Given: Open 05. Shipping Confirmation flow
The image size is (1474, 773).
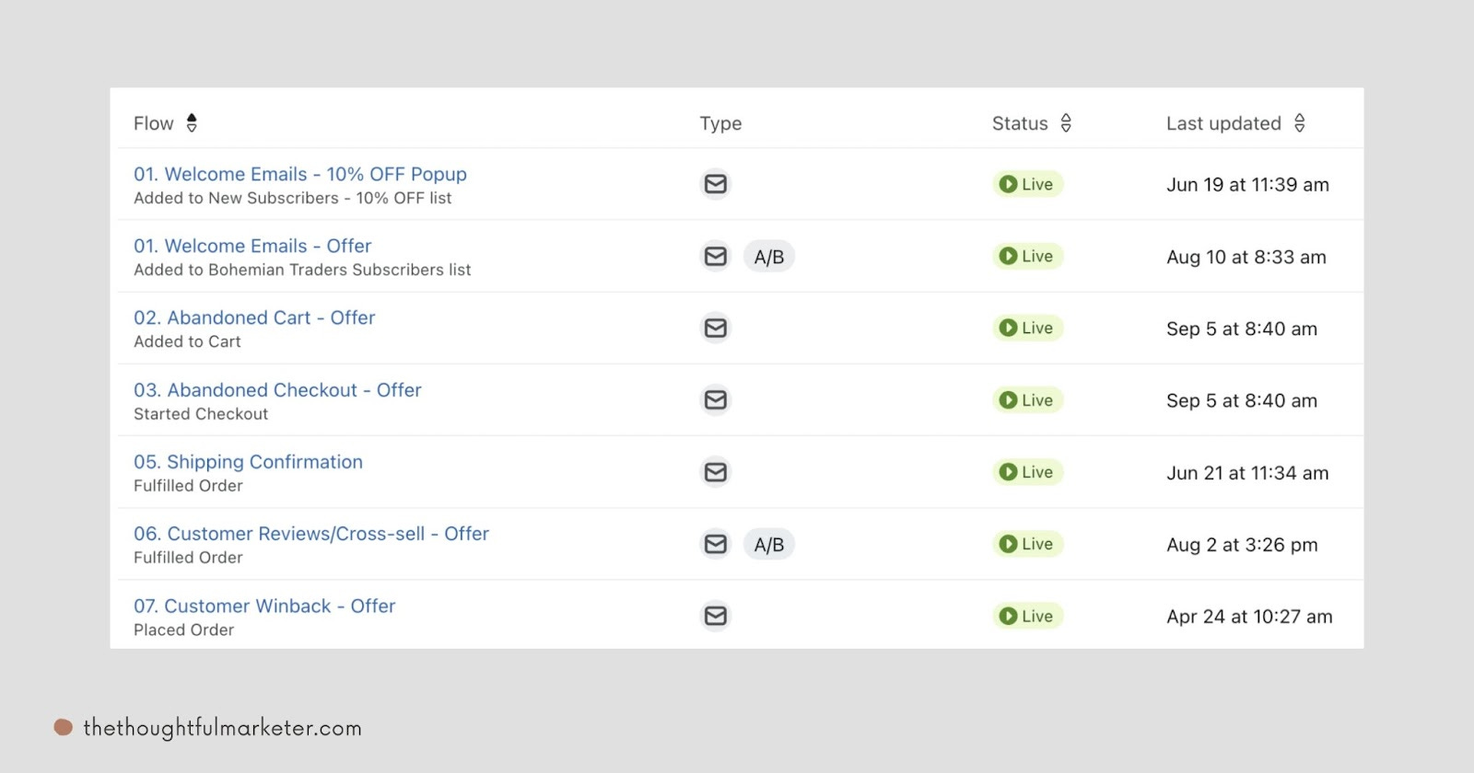Looking at the screenshot, I should 248,462.
